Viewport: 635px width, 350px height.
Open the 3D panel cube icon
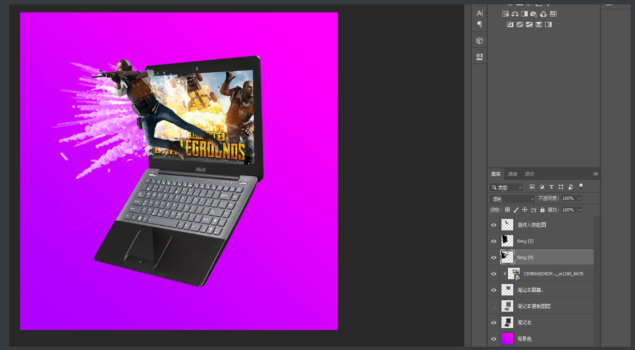pyautogui.click(x=479, y=41)
